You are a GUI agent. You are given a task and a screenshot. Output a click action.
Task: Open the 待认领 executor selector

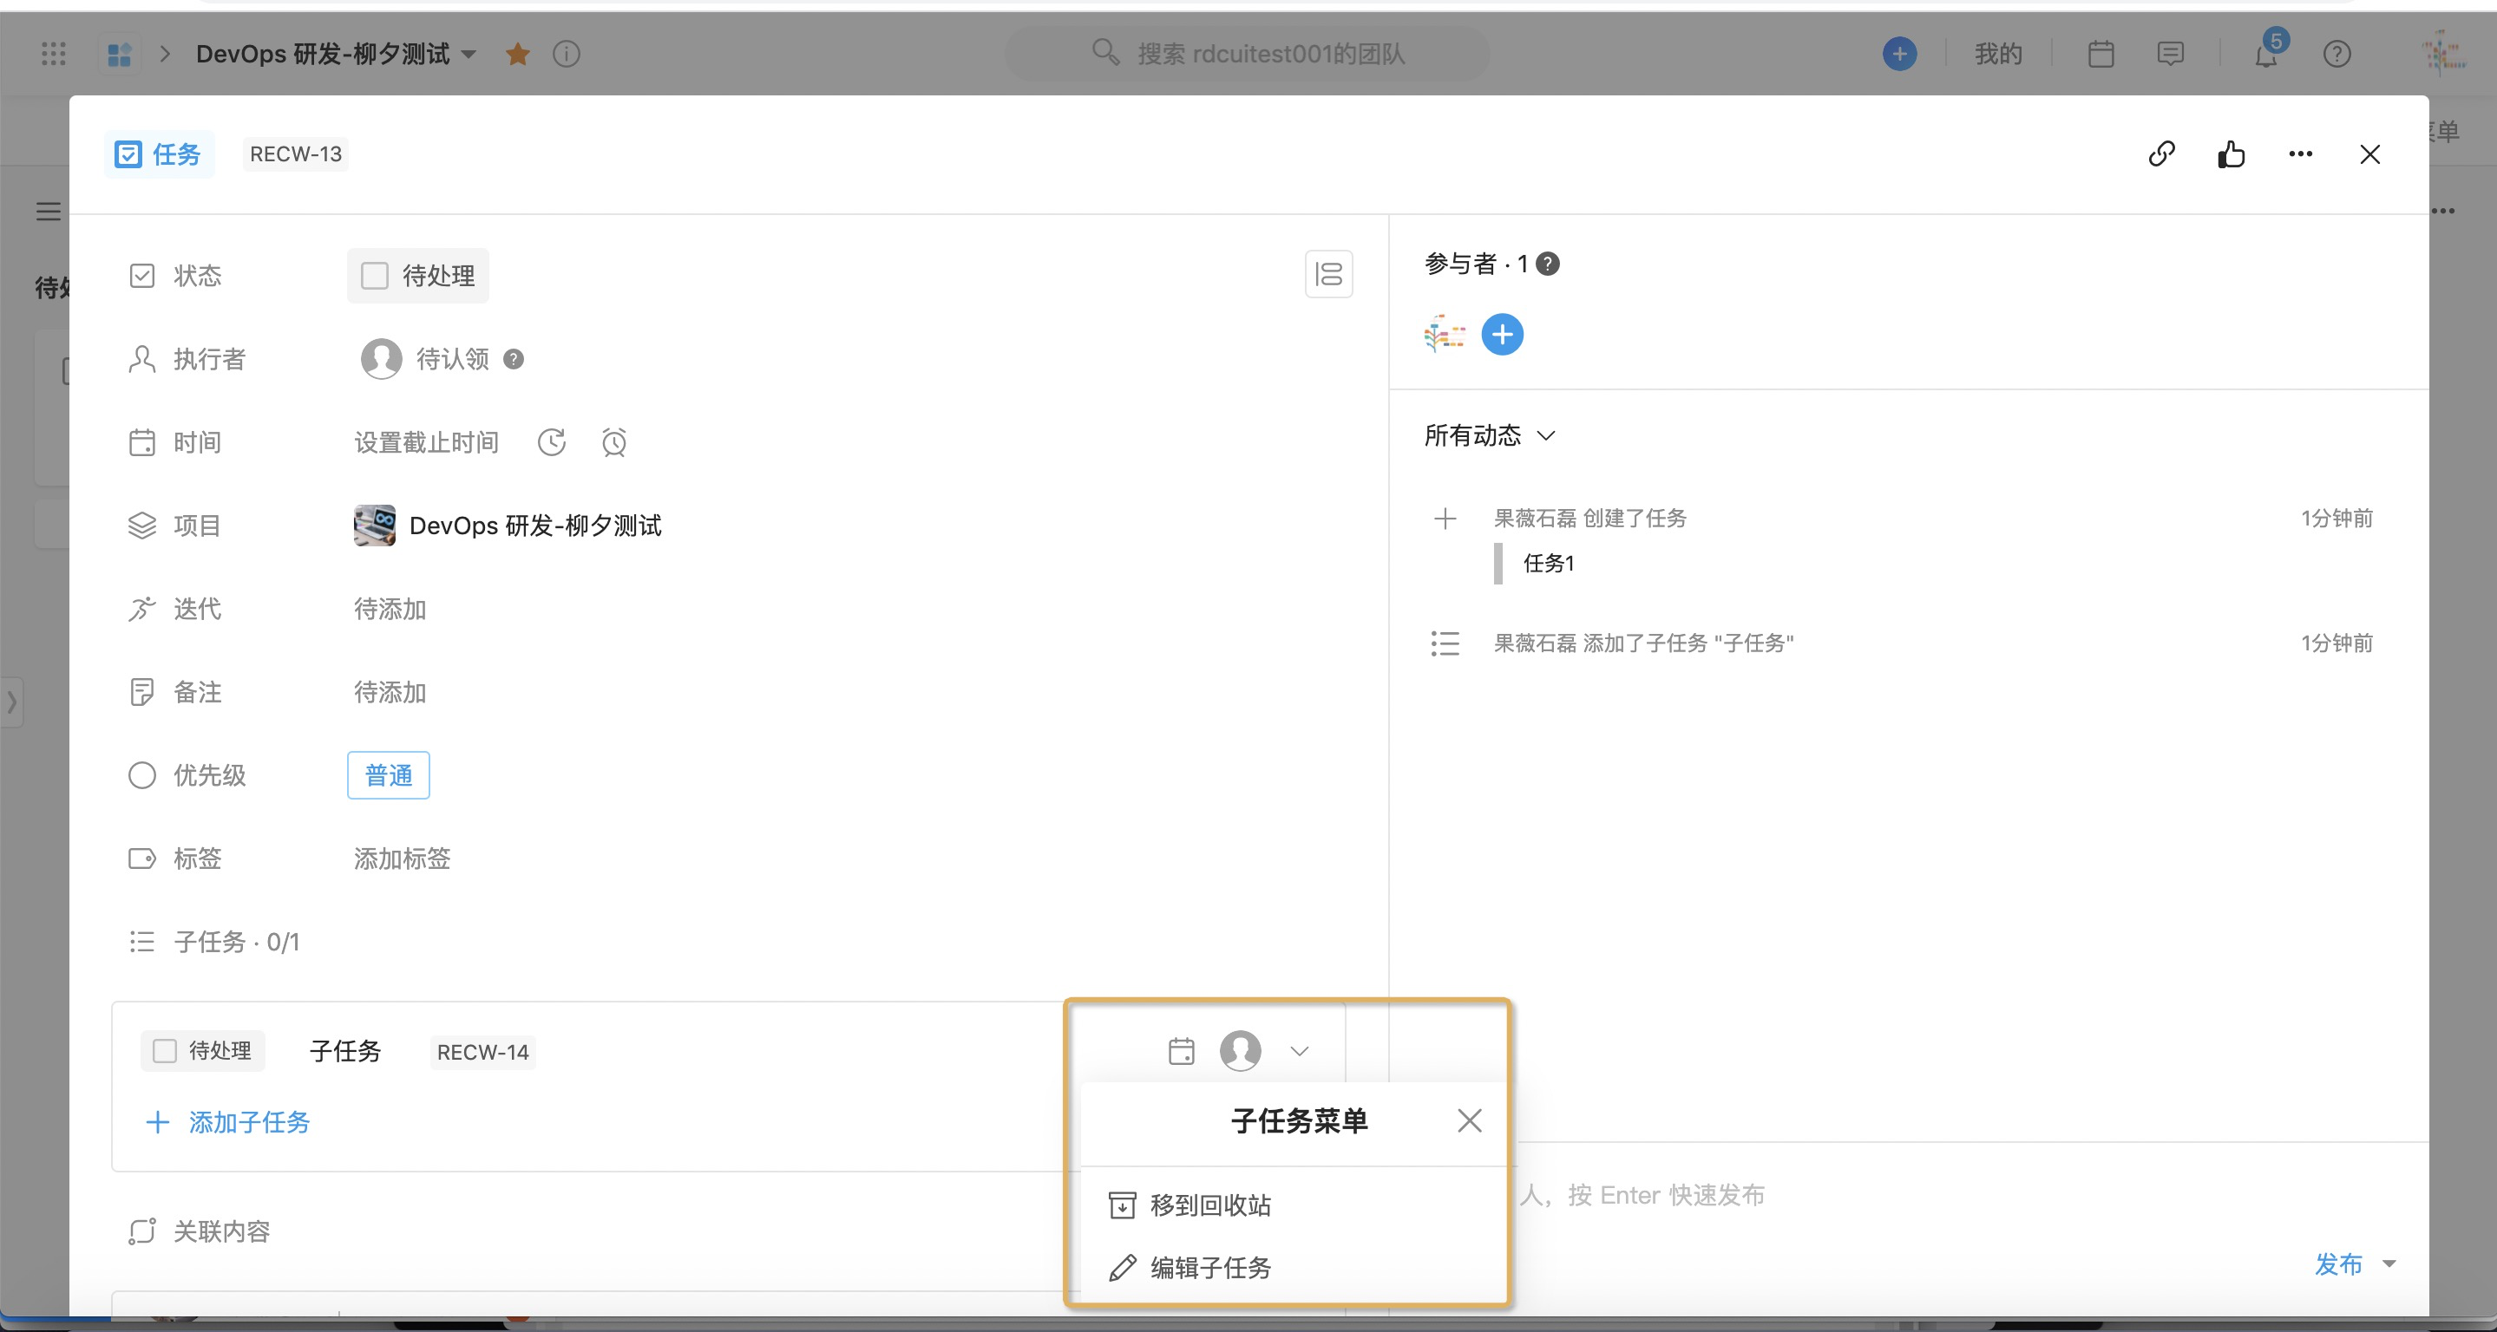click(427, 359)
